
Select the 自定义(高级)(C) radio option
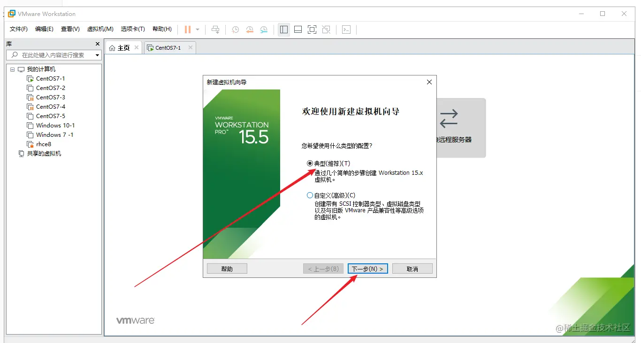click(310, 195)
